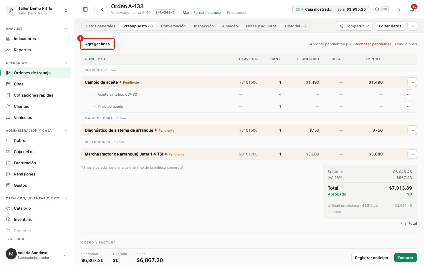This screenshot has width=424, height=265.
Task: Click Registrar anticipo button
Action: click(x=371, y=258)
